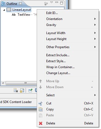
Task: Click the Paste menu entry
Action: [68, 115]
